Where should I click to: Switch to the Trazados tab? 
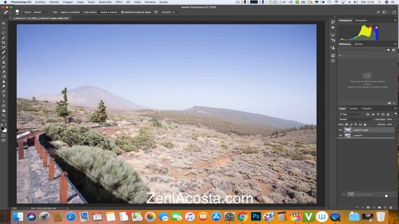click(367, 108)
